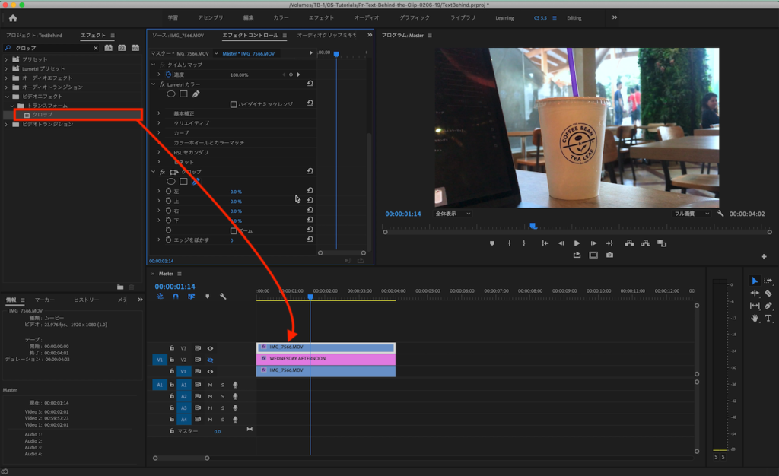Reset the クロップ effect parameters

[x=310, y=172]
